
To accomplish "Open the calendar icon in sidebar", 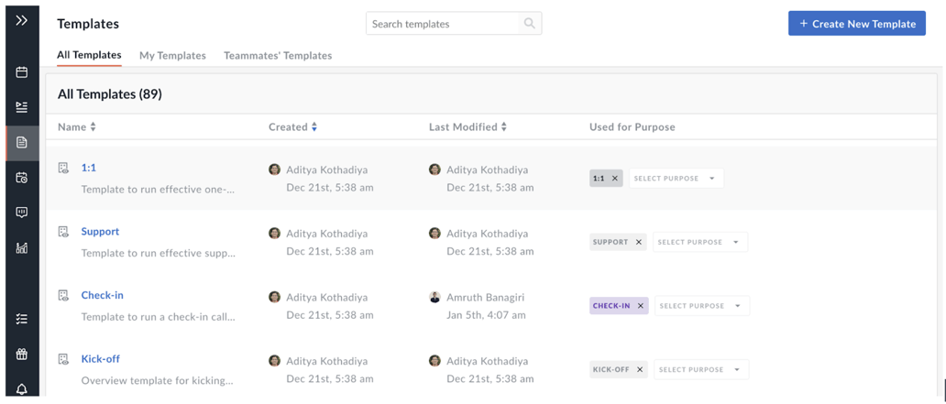I will pos(22,71).
